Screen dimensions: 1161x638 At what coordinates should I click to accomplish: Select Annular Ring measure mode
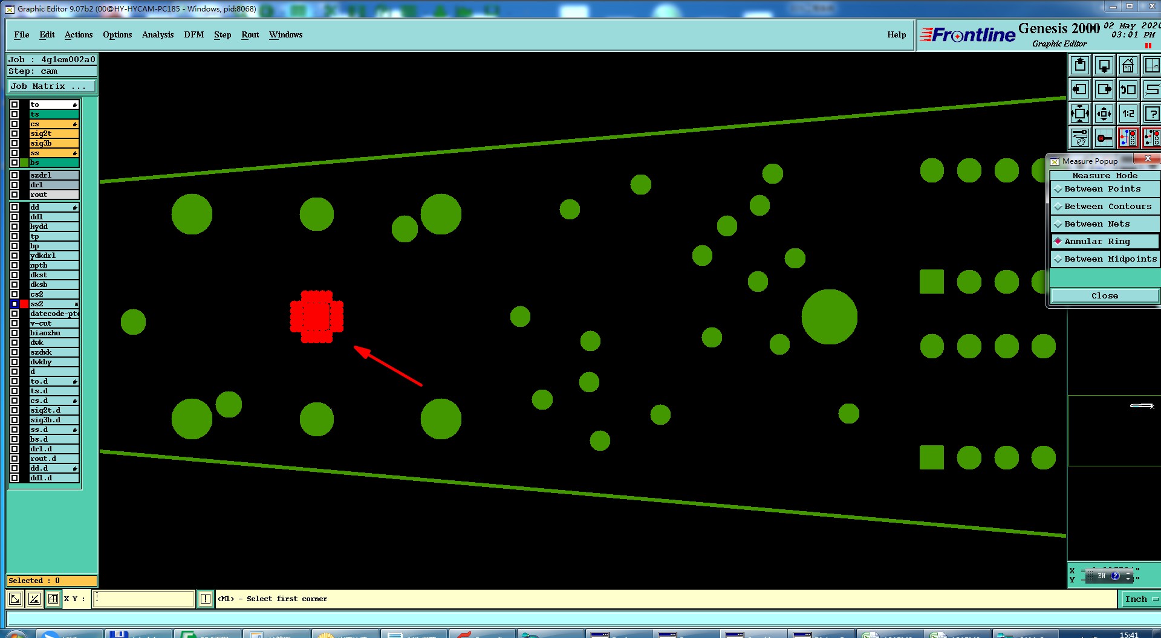(1105, 242)
